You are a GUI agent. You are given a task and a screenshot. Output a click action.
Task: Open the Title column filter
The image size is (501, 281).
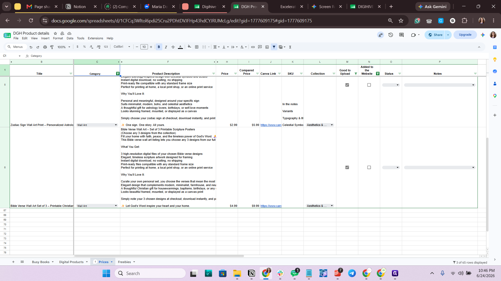click(71, 74)
